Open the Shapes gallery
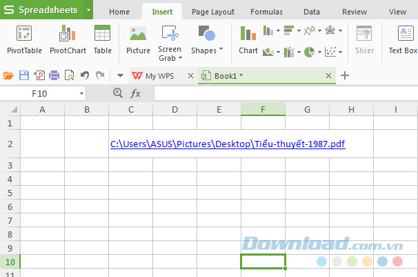 tap(207, 40)
